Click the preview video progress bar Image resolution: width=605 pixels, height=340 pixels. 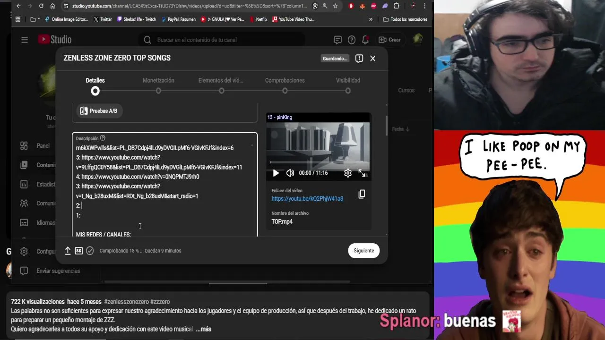tap(318, 162)
